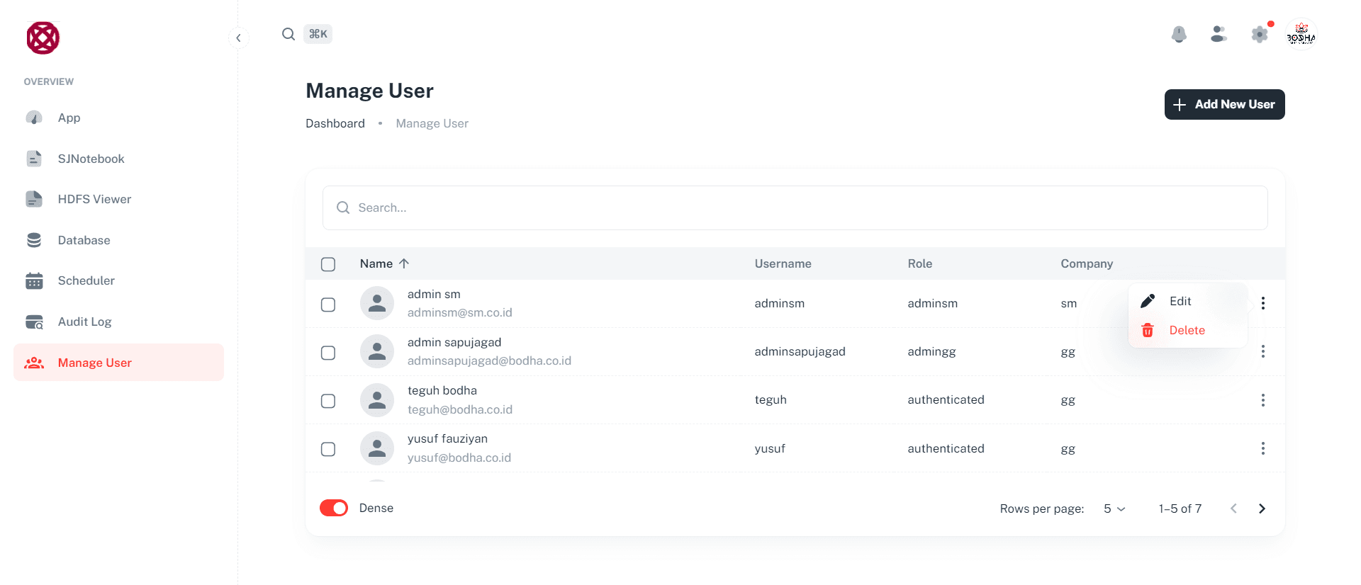Open Database in sidebar

coord(118,240)
